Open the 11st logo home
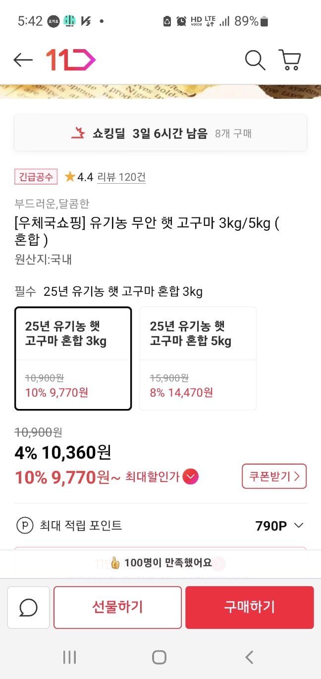The height and width of the screenshot is (679, 321). tap(70, 60)
